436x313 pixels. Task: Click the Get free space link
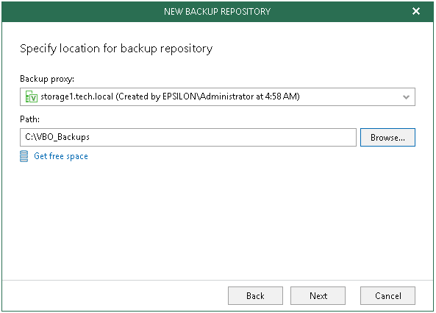pyautogui.click(x=61, y=156)
